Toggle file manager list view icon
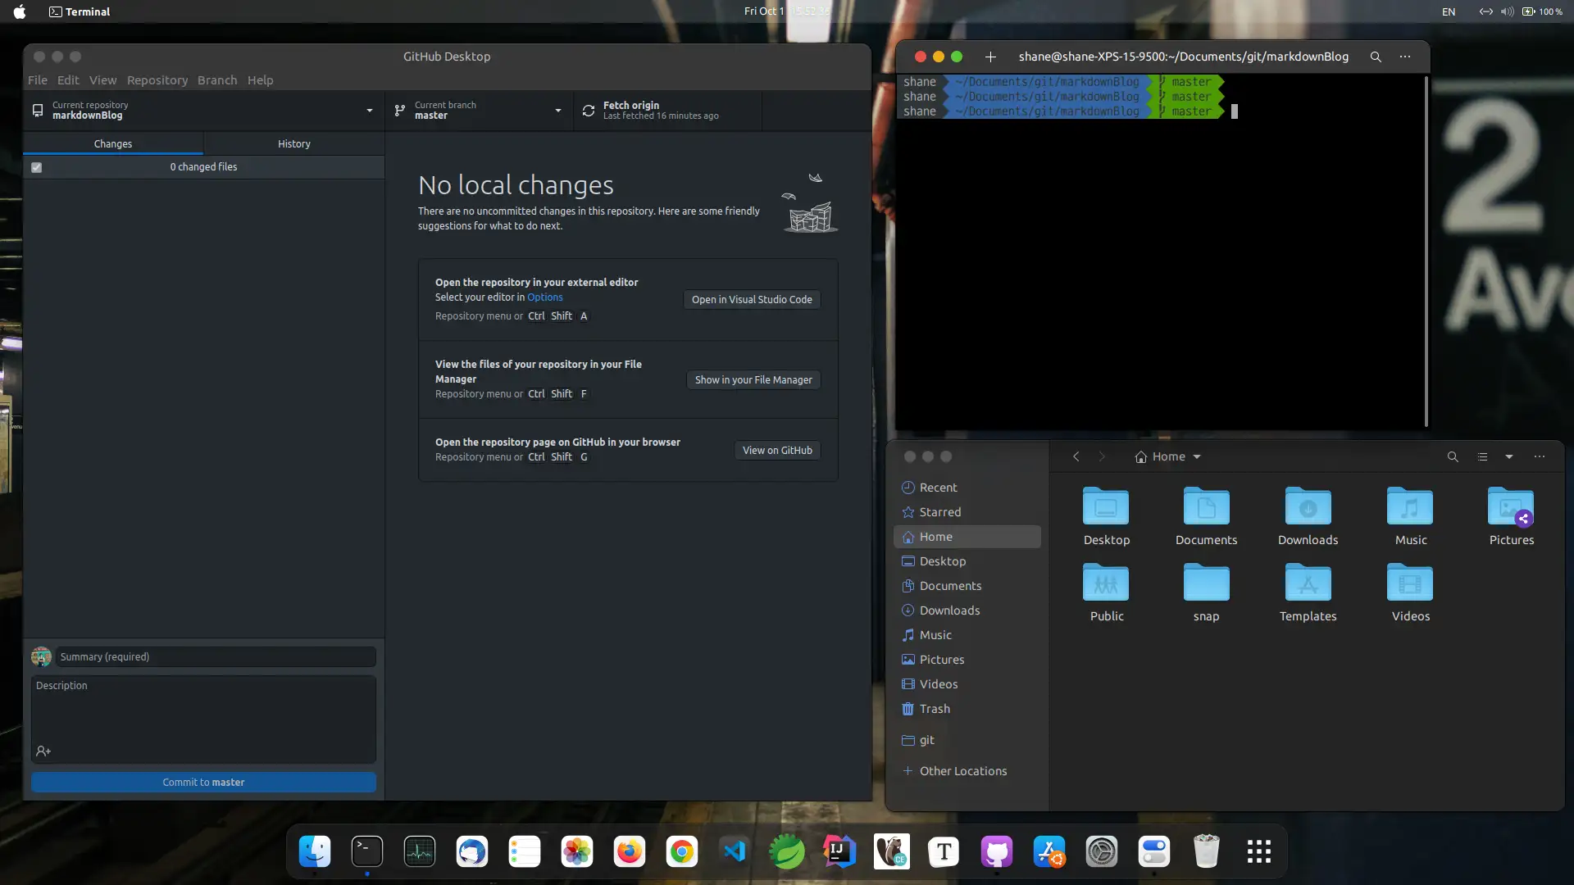Image resolution: width=1574 pixels, height=885 pixels. [x=1482, y=457]
